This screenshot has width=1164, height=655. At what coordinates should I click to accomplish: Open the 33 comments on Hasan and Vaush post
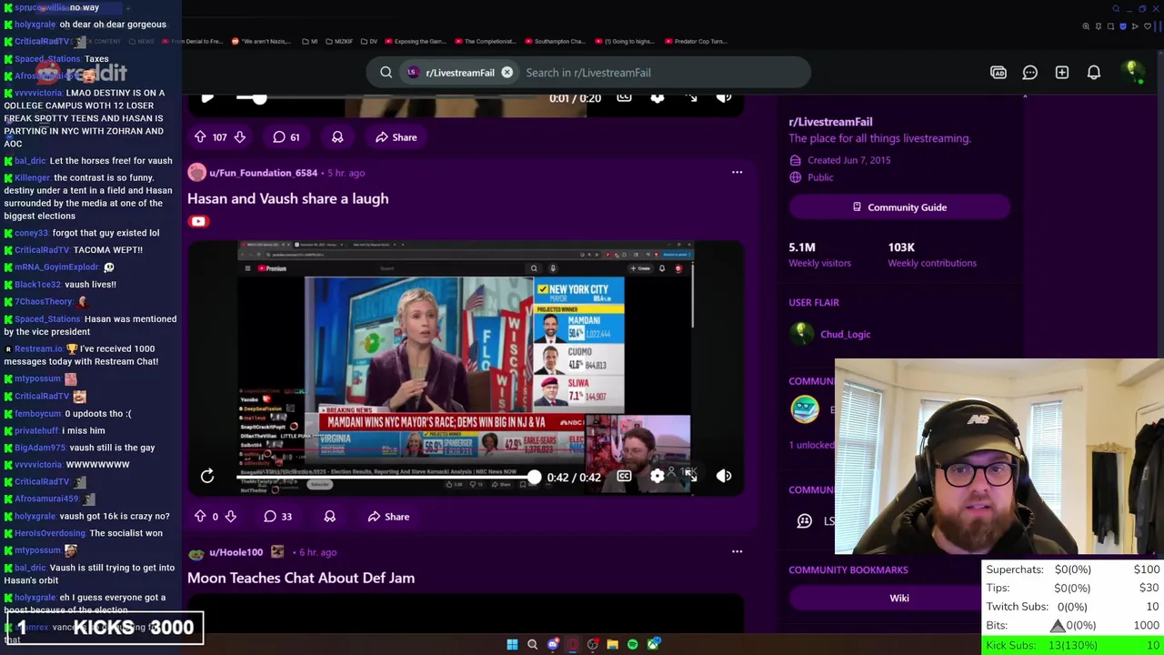(277, 517)
